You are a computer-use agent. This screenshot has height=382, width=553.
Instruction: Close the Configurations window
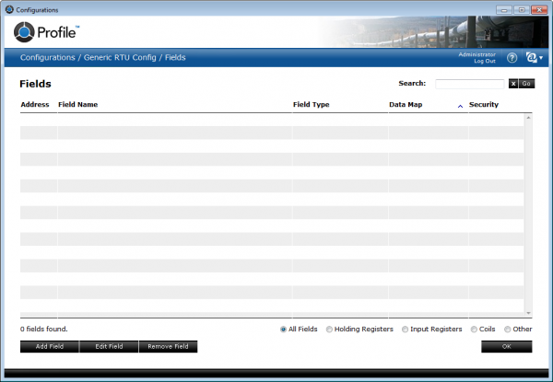[x=539, y=10]
